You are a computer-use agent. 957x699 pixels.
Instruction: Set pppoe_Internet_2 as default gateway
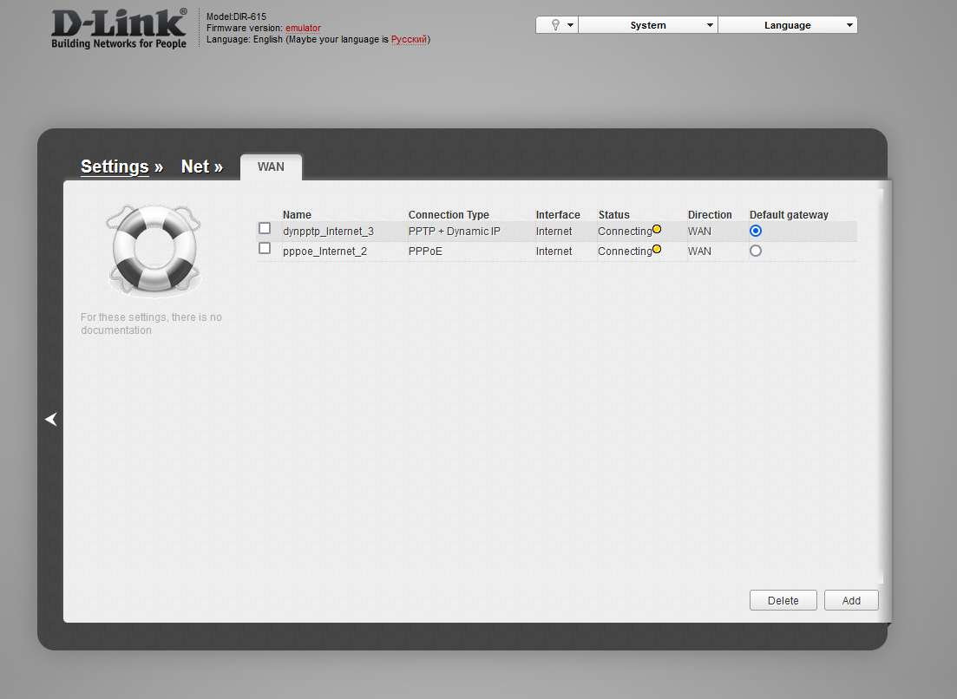click(755, 250)
